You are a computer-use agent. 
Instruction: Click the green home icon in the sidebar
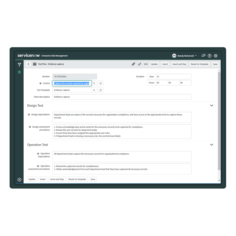[19, 72]
